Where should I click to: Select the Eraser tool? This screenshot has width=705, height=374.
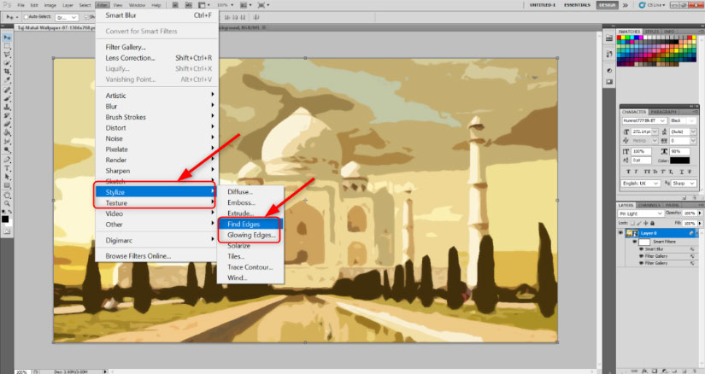point(7,124)
